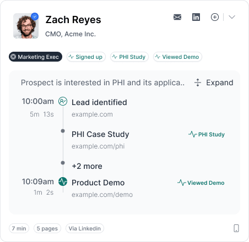Screen dimensions: 249x242
Task: Open Zach Reyes profile photo
Action: pos(26,26)
